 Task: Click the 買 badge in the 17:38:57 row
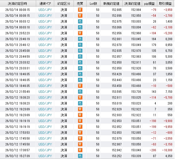point(80,150)
